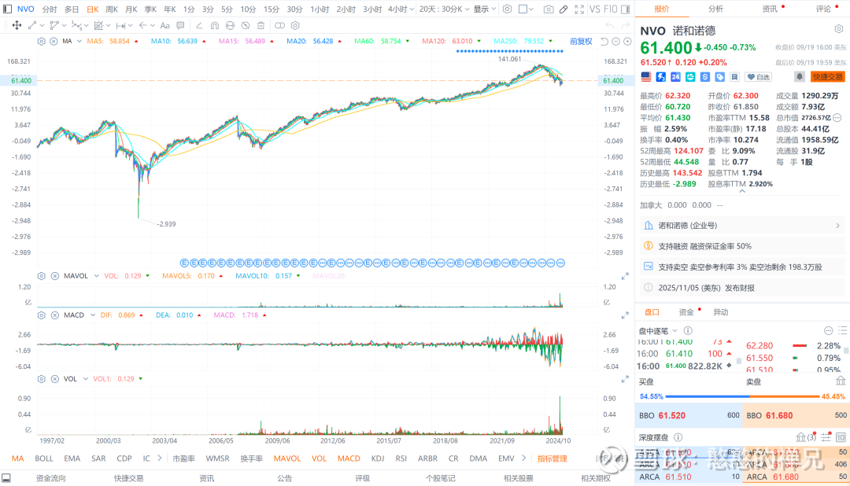Switch to 周K weekly chart
Viewport: 850px width, 486px height.
tap(112, 9)
